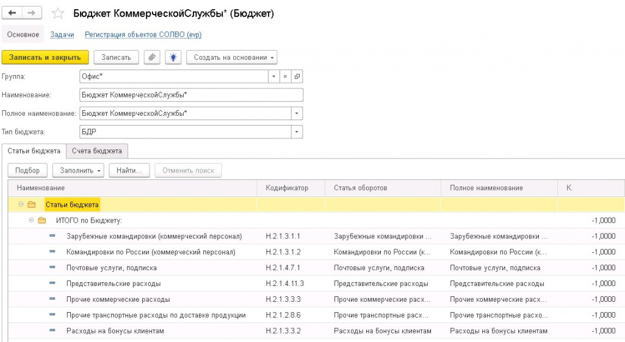Switch to the Счета бюджета tab

pyautogui.click(x=96, y=151)
